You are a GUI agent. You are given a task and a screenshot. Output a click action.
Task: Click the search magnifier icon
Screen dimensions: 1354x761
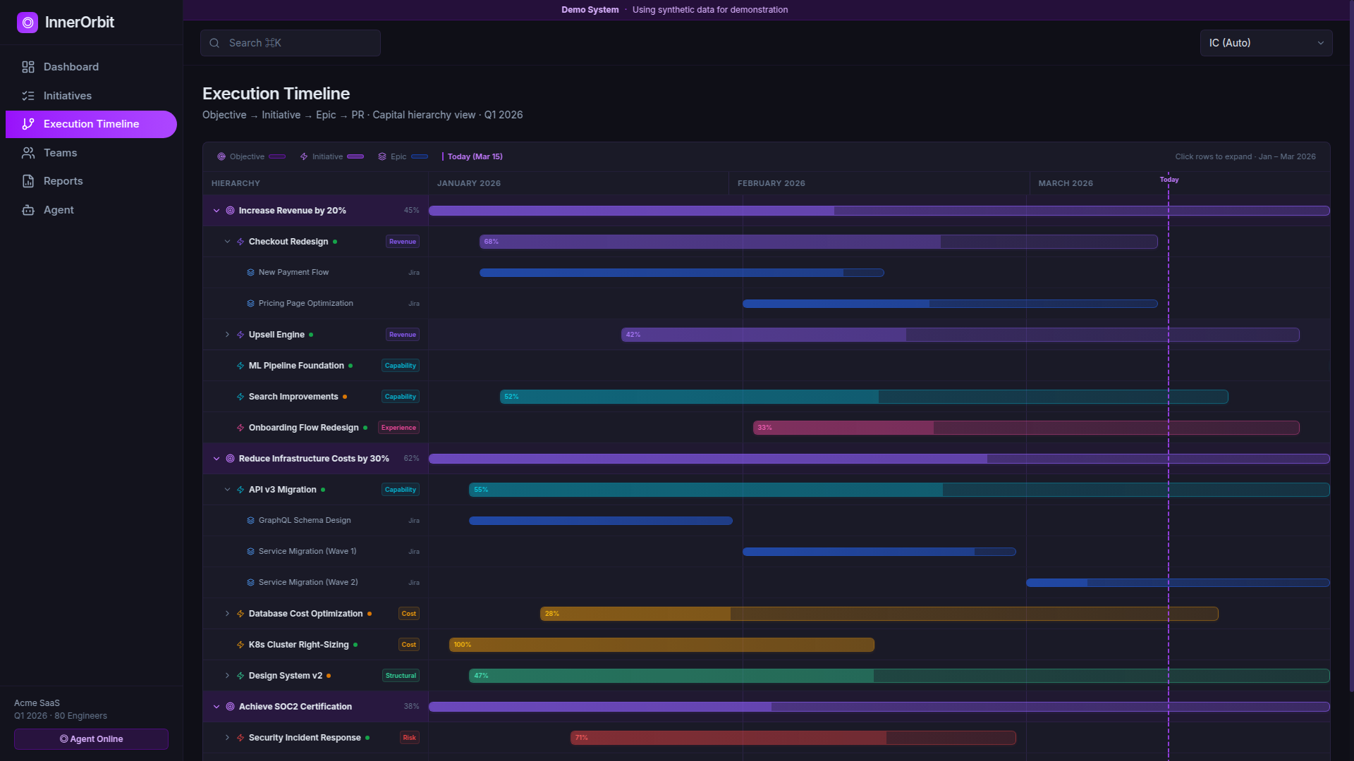(x=214, y=43)
